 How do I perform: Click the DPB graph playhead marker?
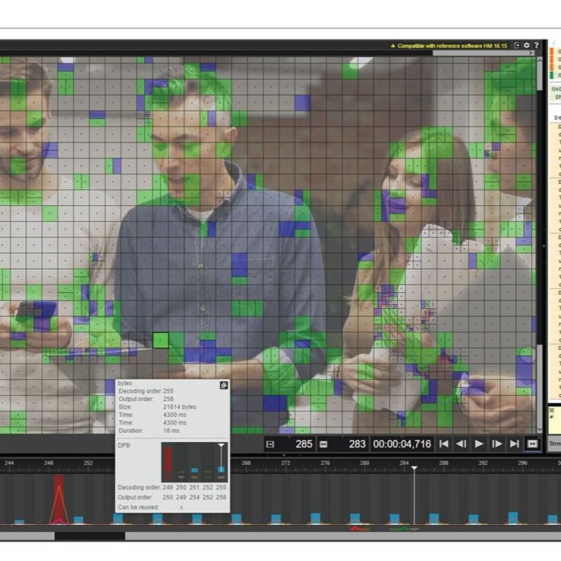[x=221, y=445]
